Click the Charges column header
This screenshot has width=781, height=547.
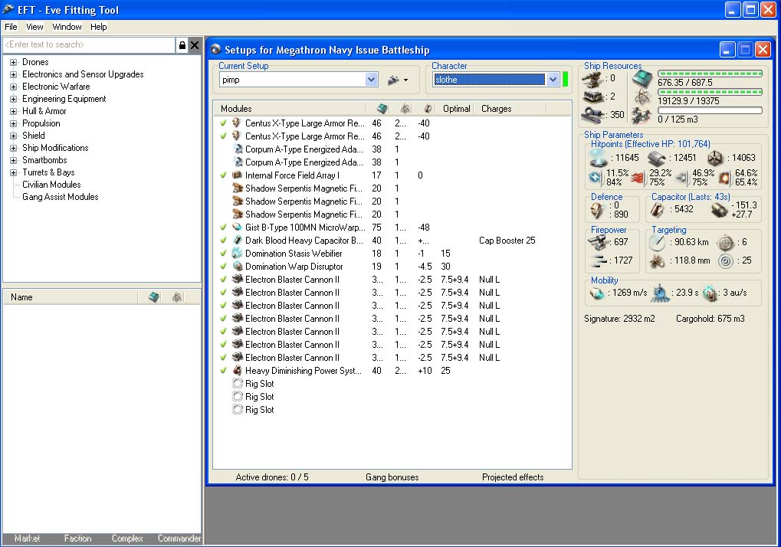pyautogui.click(x=510, y=109)
